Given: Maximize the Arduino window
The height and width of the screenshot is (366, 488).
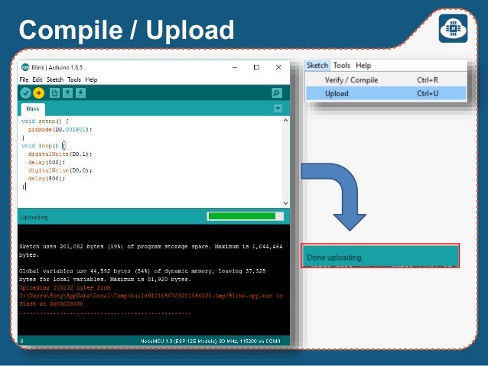Looking at the screenshot, I should click(256, 67).
